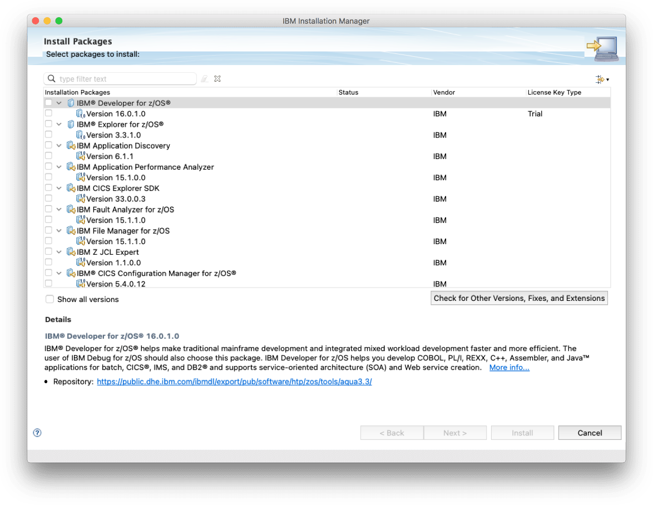Collapse the IBM Explorer for z/OS node
Viewport: 653px width, 505px height.
[59, 124]
